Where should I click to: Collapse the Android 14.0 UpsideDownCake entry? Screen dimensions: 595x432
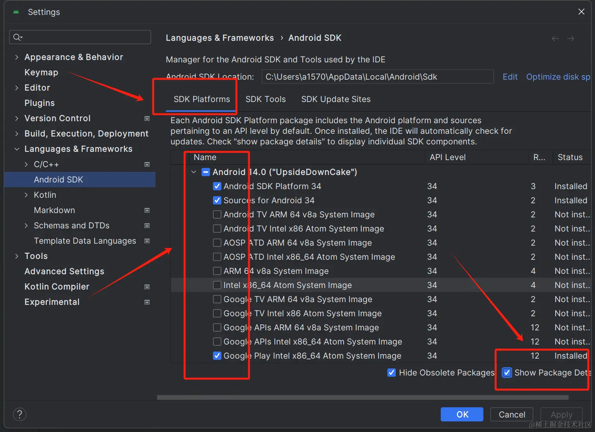(193, 172)
